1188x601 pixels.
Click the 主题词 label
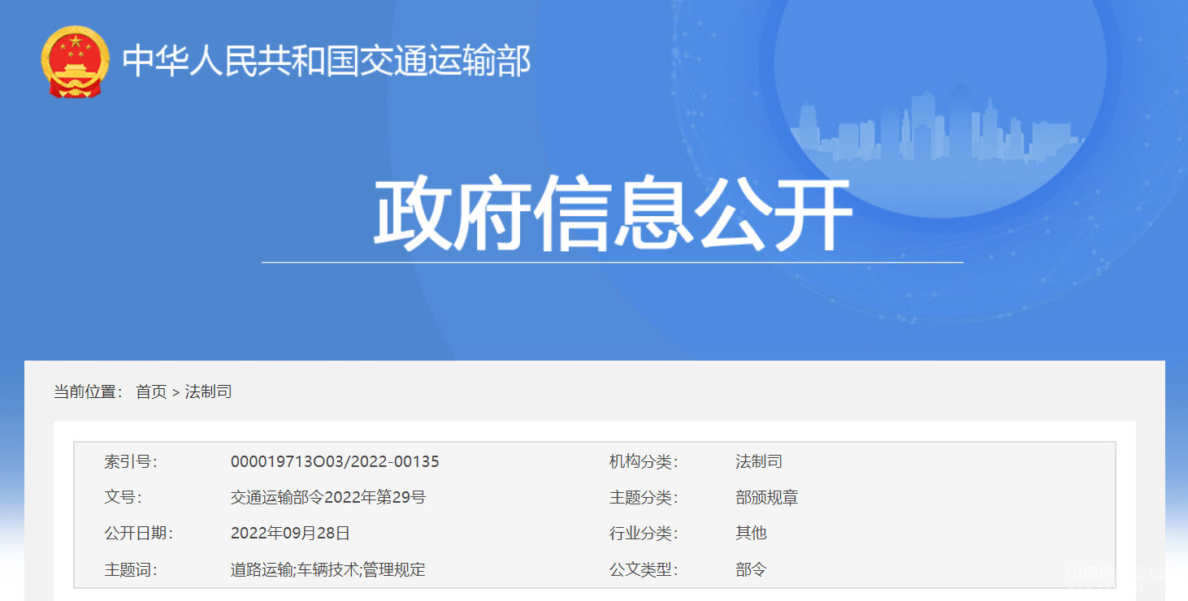click(x=130, y=569)
